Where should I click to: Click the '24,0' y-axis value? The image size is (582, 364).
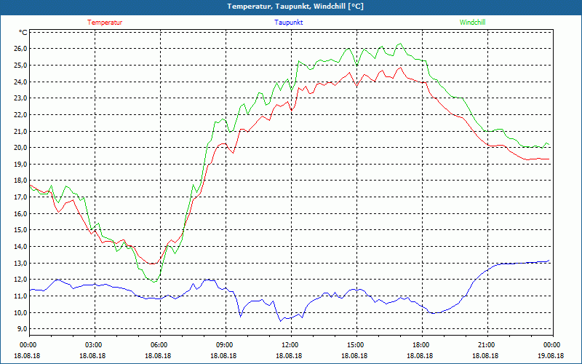(21, 82)
